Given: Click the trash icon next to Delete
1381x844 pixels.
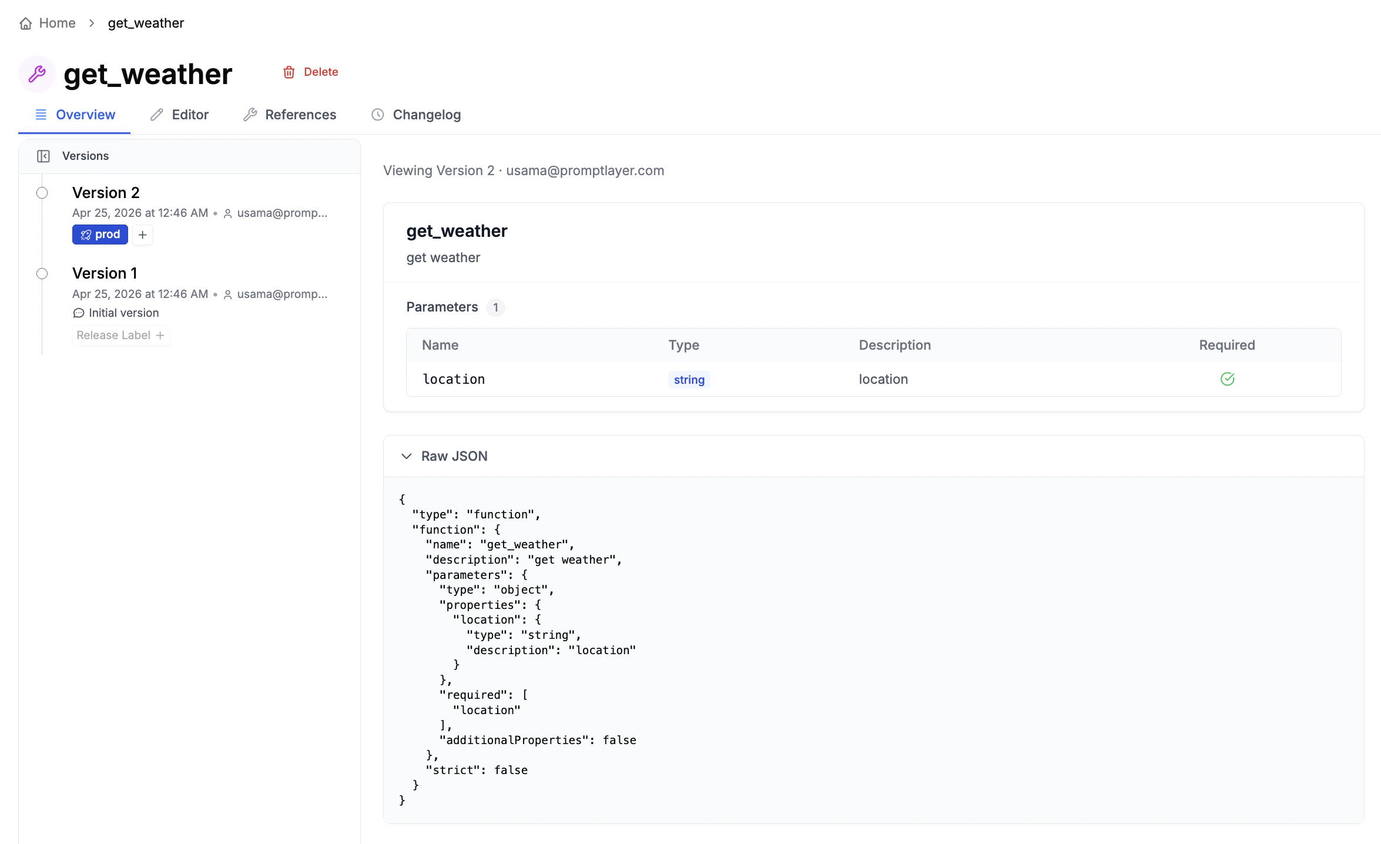Looking at the screenshot, I should [x=289, y=72].
